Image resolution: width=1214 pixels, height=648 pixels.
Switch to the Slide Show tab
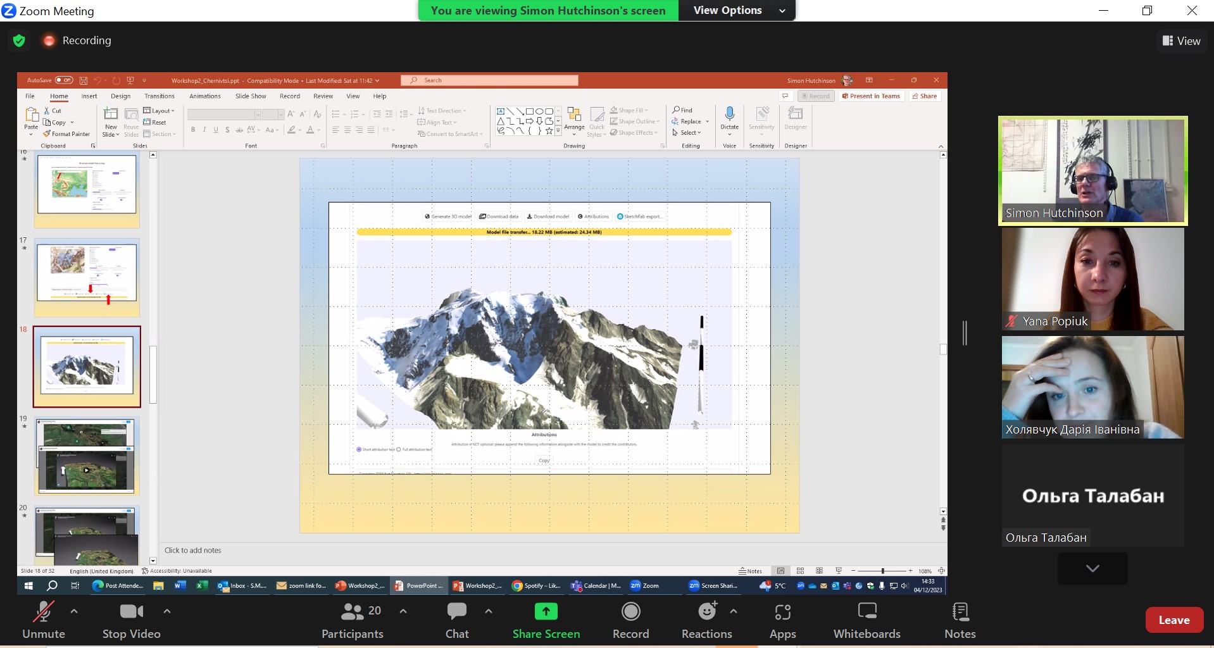pyautogui.click(x=251, y=96)
